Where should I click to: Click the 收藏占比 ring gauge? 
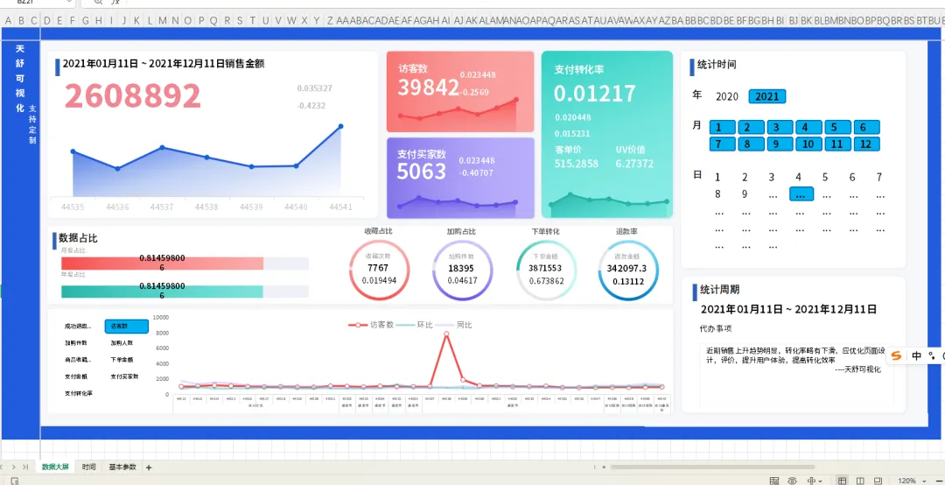coord(379,271)
